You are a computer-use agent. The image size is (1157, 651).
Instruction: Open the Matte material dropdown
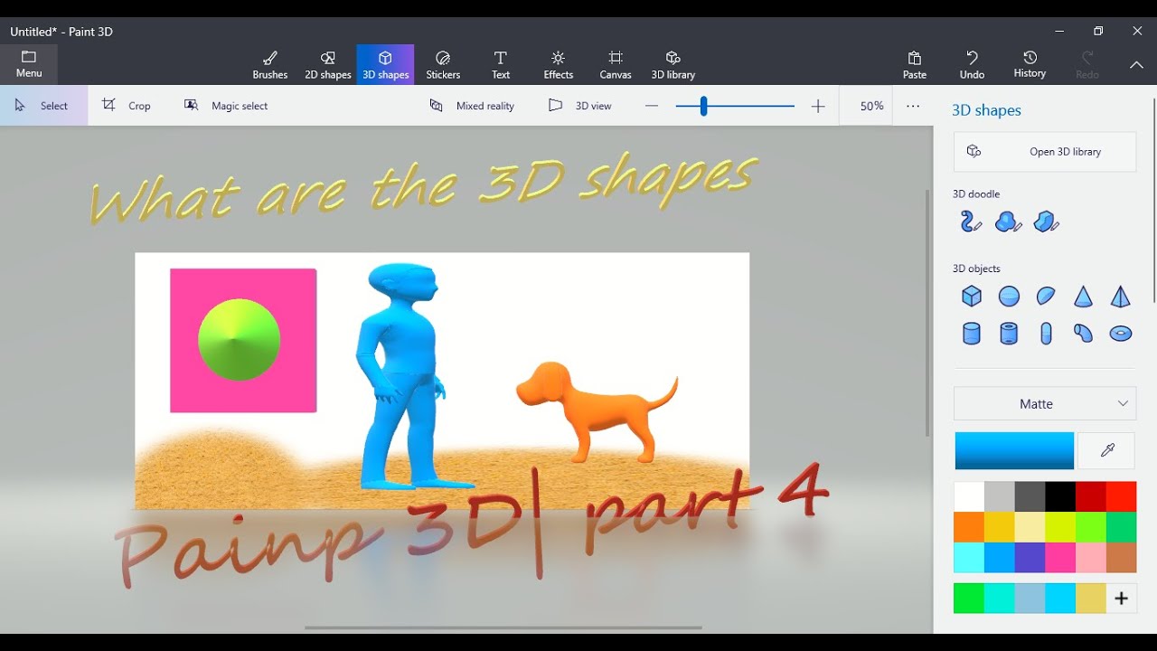[x=1045, y=404]
